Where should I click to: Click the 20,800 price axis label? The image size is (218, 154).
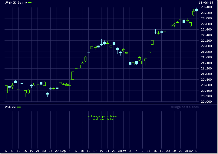click(x=206, y=79)
